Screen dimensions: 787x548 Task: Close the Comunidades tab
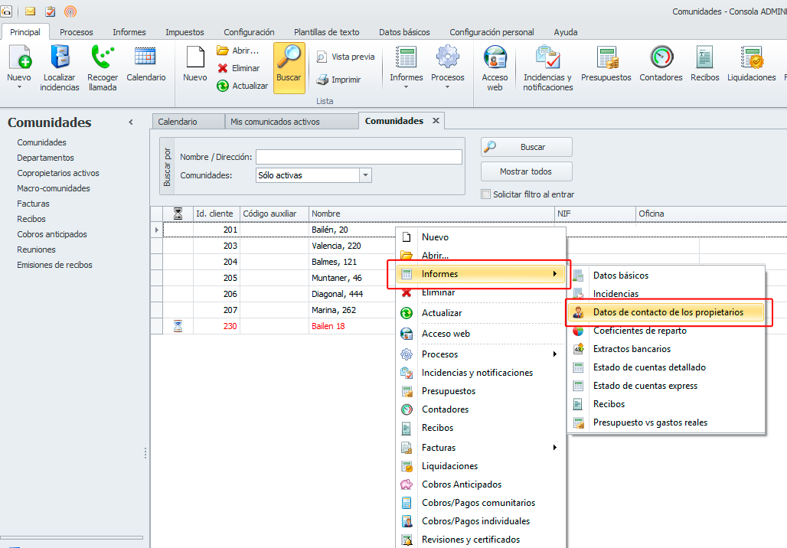pyautogui.click(x=436, y=121)
